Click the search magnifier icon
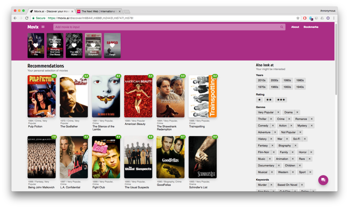Viewport: 349px width, 208px height. tap(282, 27)
